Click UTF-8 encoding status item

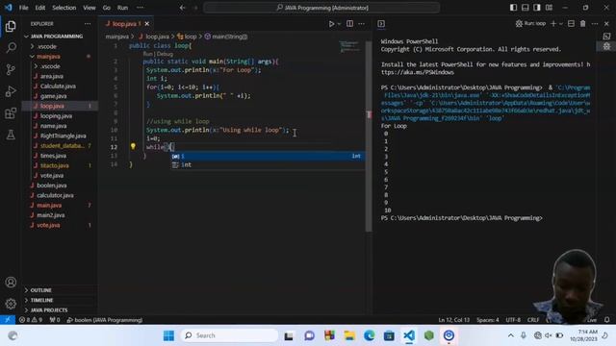pos(513,320)
